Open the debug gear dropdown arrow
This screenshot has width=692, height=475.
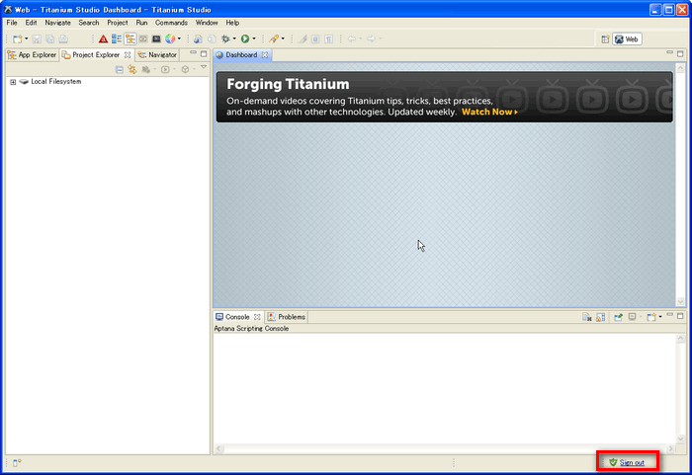tap(234, 39)
